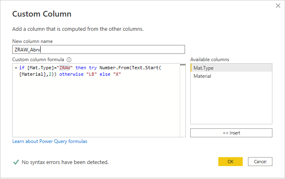Screen dimensions: 285x179
Task: Click the formula info icon
Action: click(69, 60)
